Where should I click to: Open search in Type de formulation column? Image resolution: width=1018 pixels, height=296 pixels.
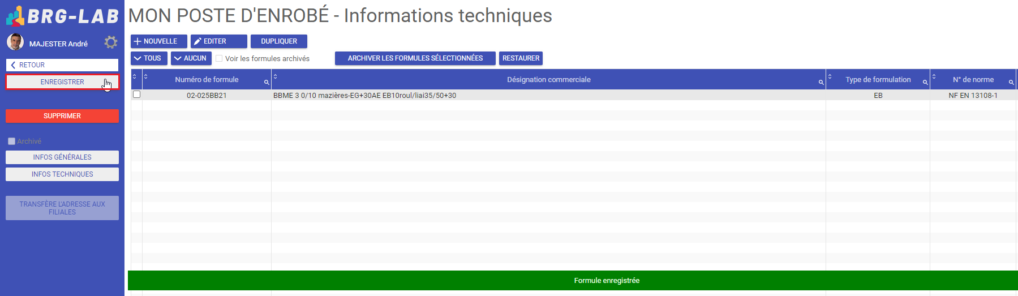925,83
